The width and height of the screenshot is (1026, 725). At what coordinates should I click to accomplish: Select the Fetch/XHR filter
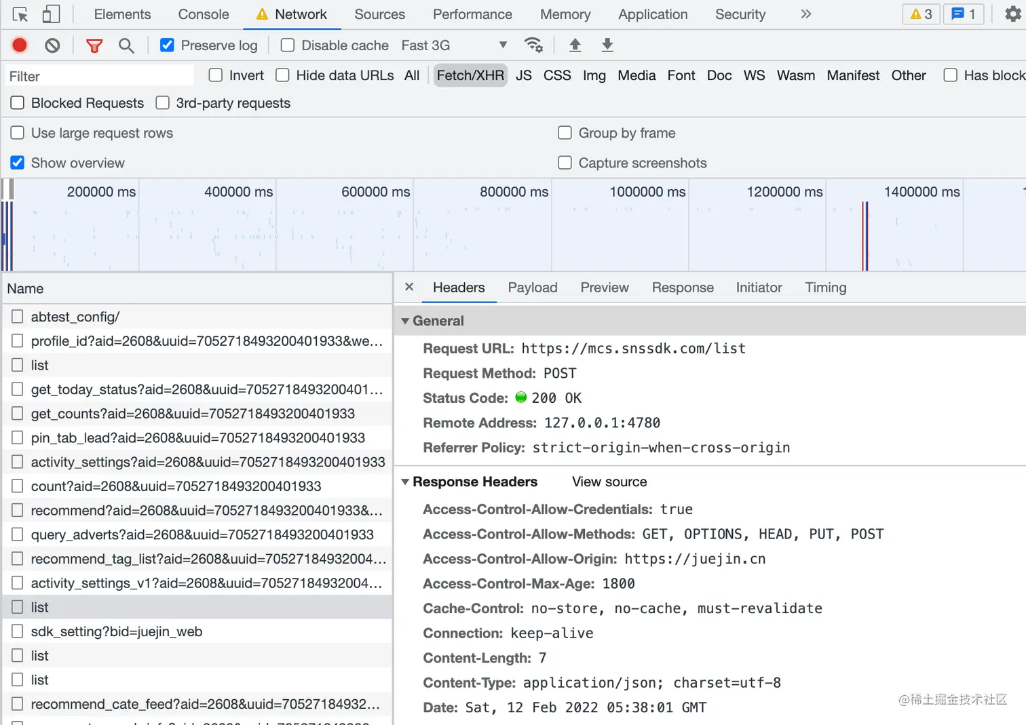[470, 75]
